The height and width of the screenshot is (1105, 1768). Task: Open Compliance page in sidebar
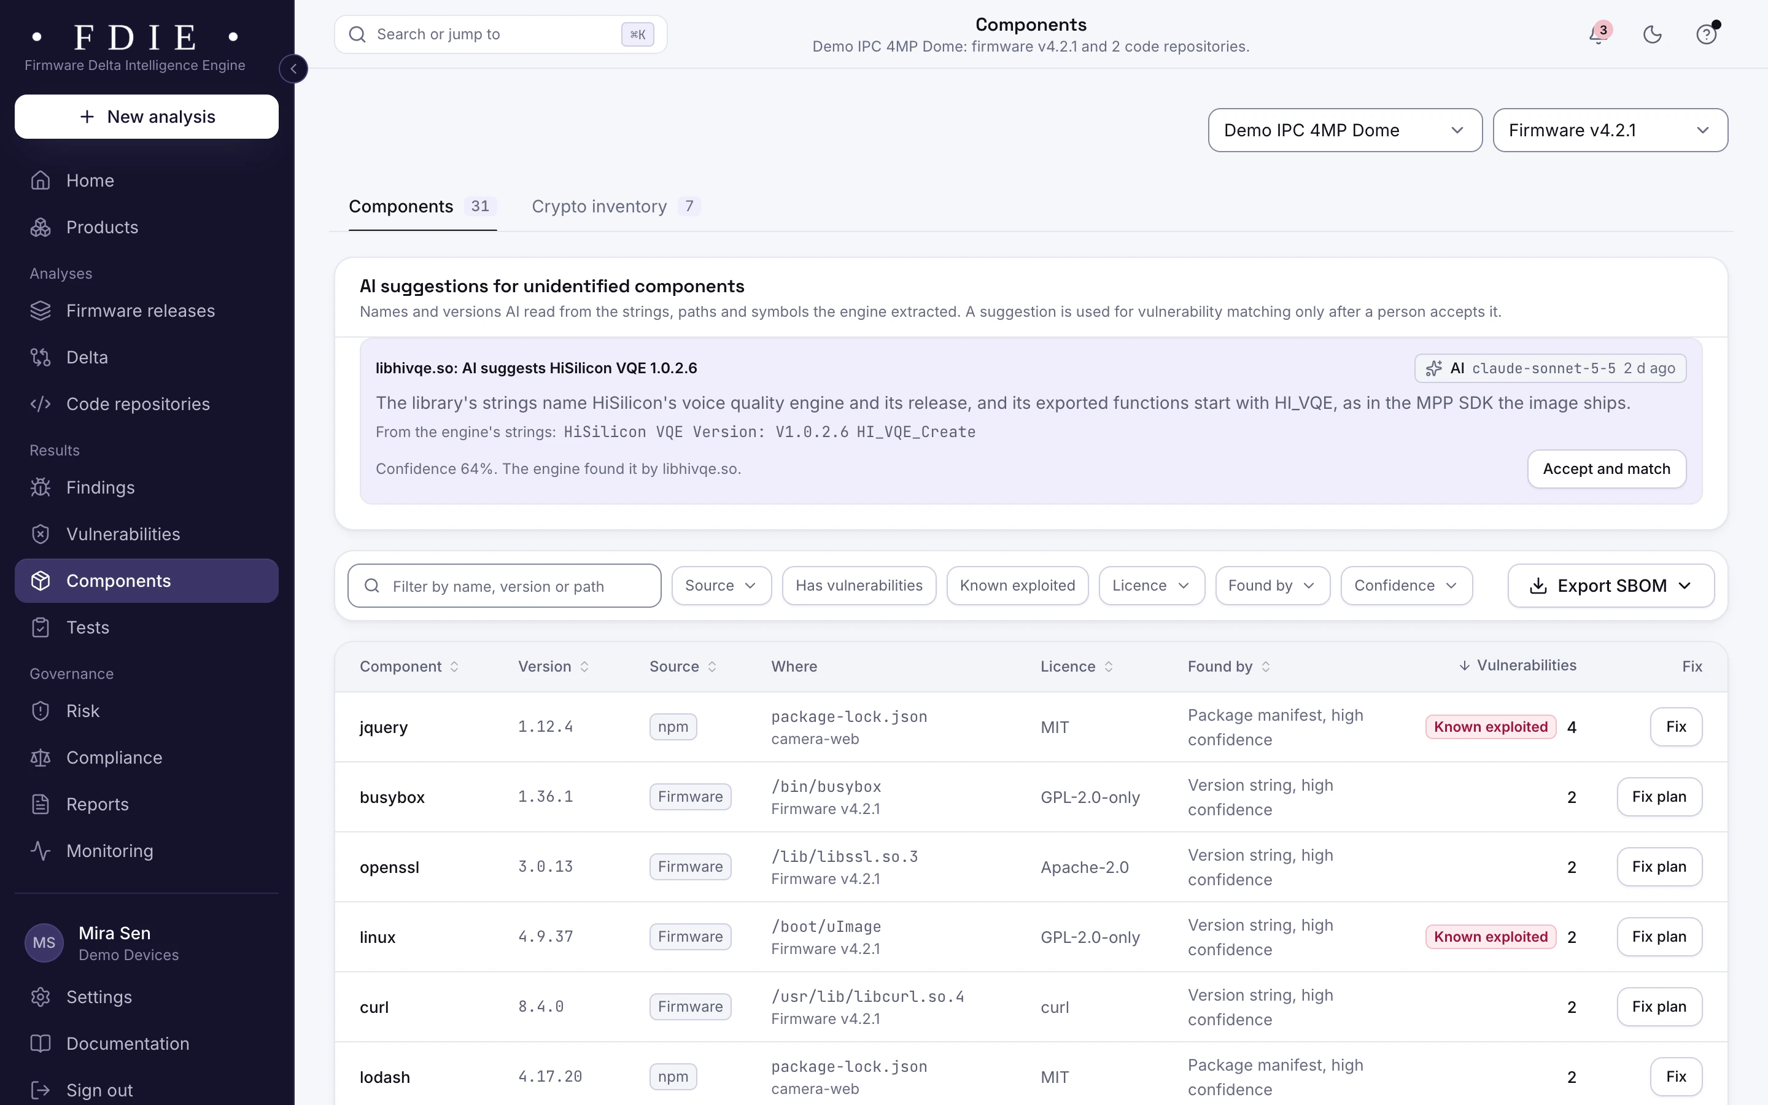[146, 758]
